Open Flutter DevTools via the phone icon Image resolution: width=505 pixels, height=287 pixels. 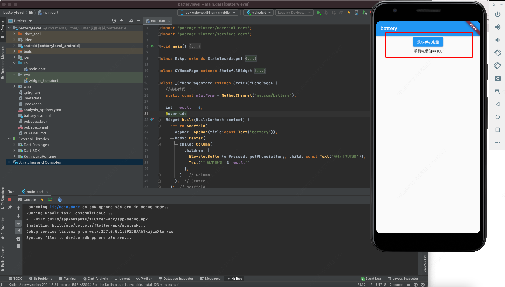click(356, 13)
